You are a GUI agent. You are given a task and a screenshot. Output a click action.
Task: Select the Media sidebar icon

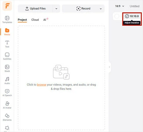coord(7,32)
